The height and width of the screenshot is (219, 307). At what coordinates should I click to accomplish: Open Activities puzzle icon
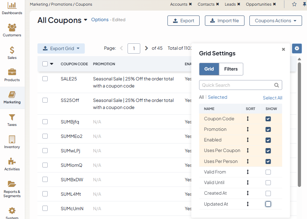12,162
